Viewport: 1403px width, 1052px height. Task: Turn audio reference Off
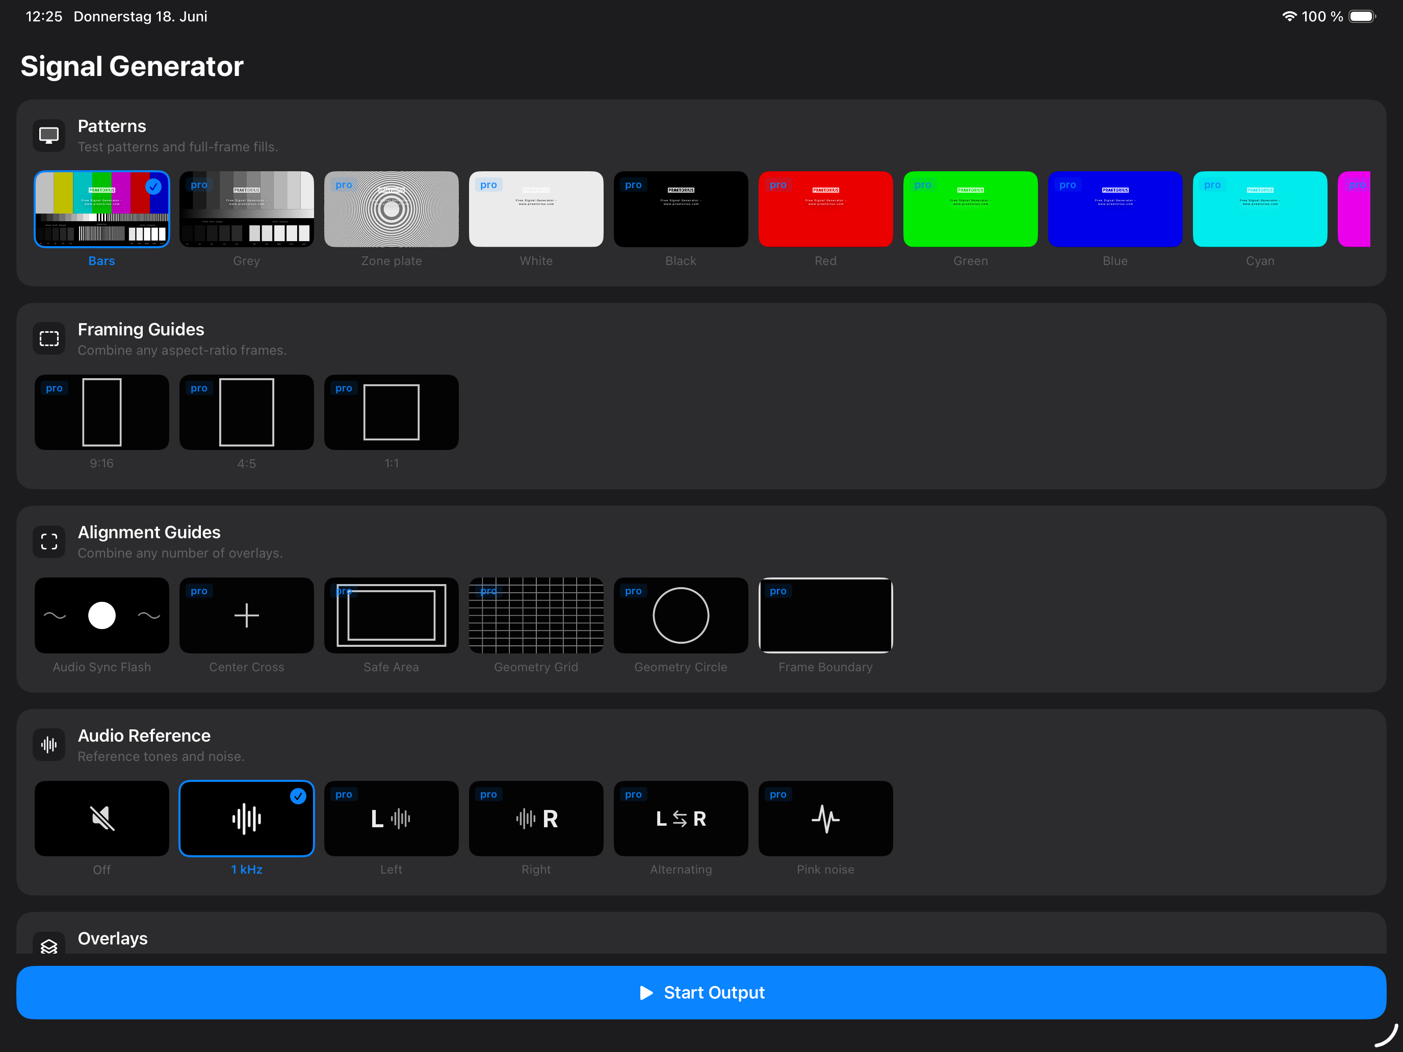101,819
